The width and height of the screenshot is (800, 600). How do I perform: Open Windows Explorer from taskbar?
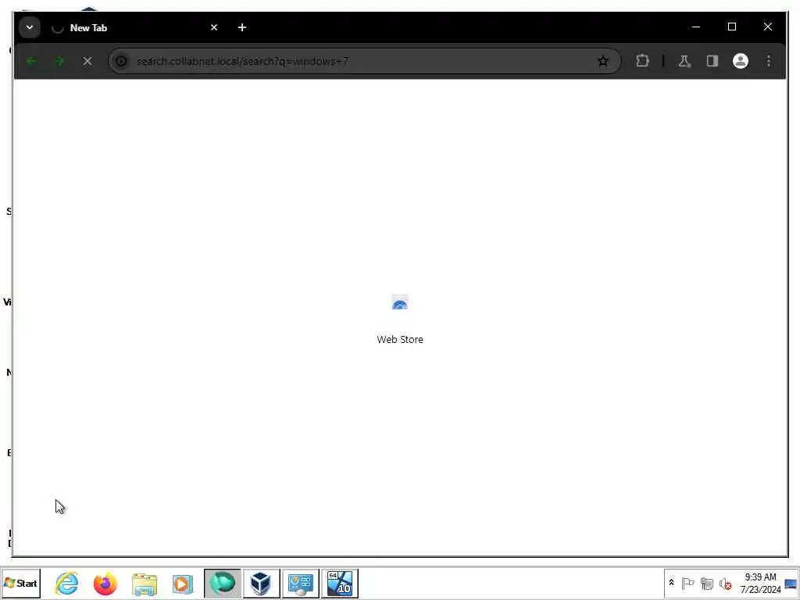[x=144, y=583]
